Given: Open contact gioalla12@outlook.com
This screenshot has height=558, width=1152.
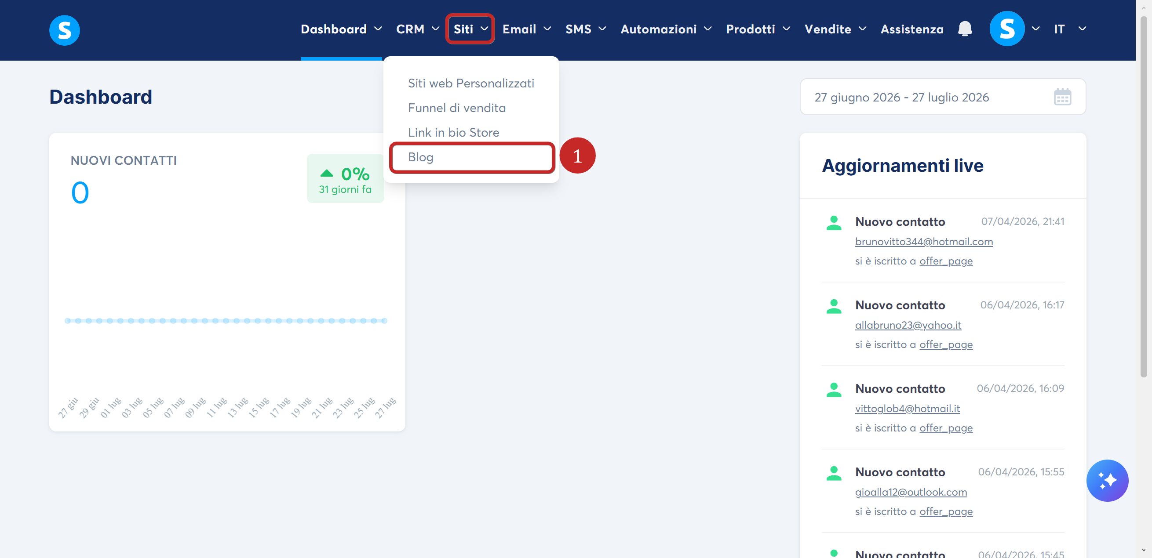Looking at the screenshot, I should coord(911,493).
